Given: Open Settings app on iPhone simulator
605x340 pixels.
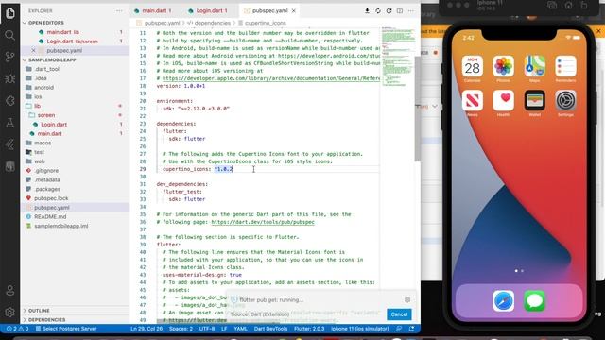Looking at the screenshot, I should tap(565, 101).
